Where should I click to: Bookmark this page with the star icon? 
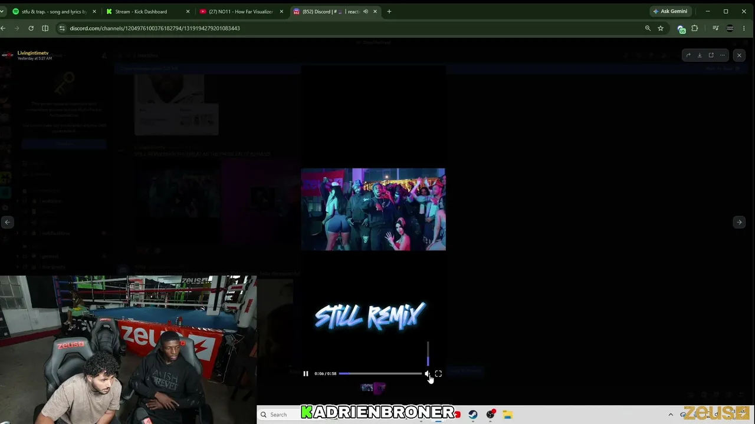click(x=661, y=28)
